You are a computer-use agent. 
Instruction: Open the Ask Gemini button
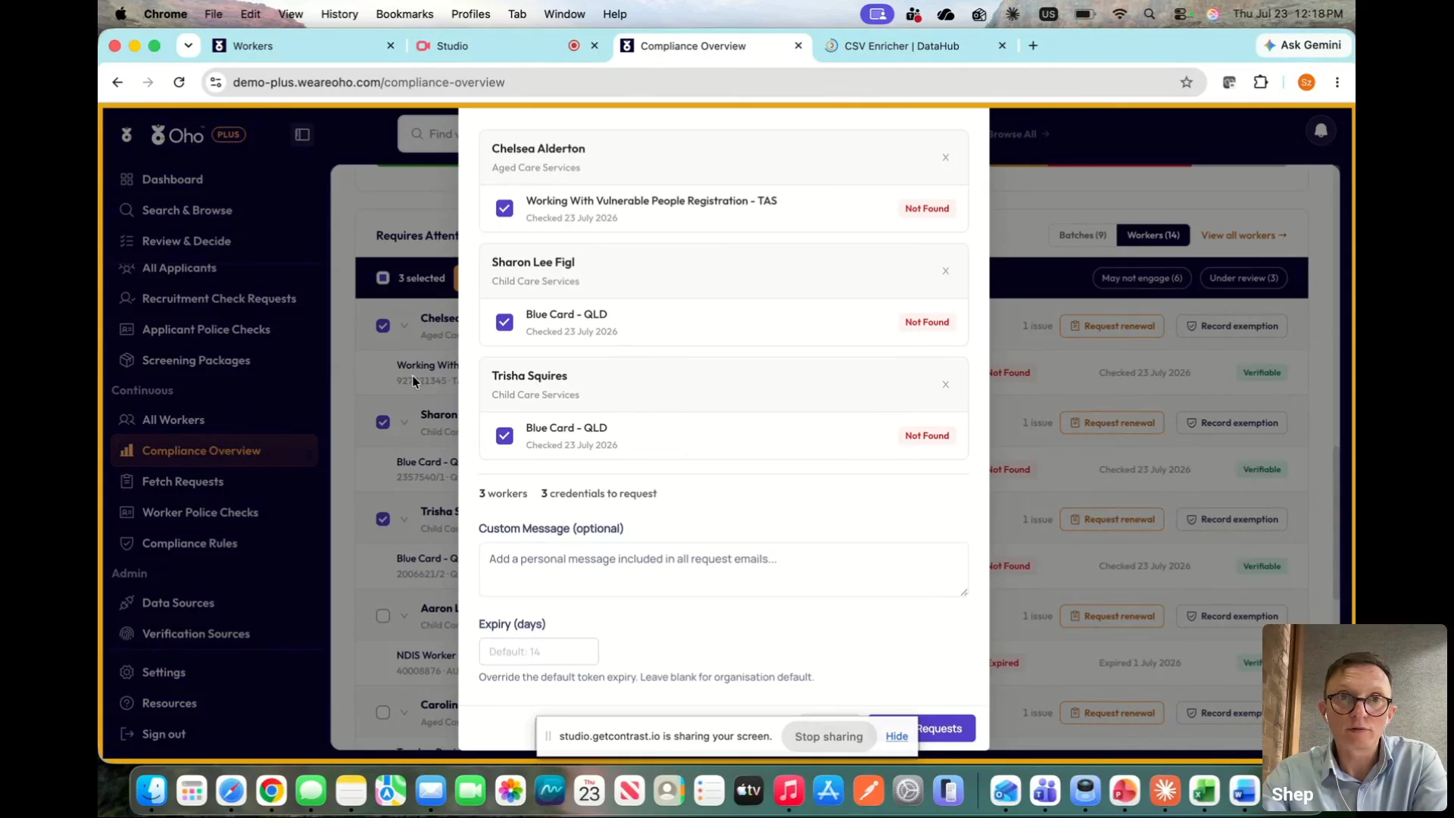pos(1303,45)
